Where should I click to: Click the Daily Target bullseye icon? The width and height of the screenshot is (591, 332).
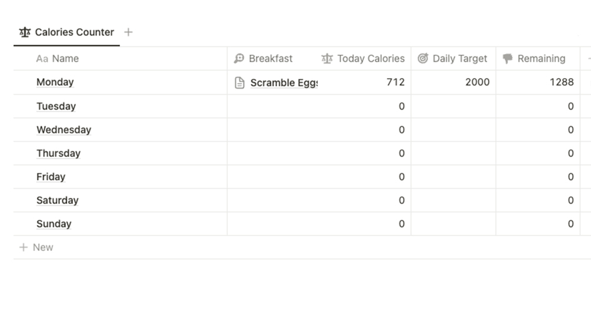pyautogui.click(x=422, y=59)
